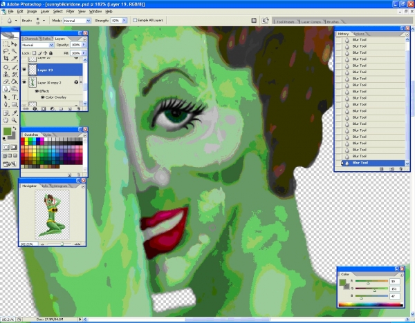
Task: Open History panel options menu arrow
Action: (407, 34)
